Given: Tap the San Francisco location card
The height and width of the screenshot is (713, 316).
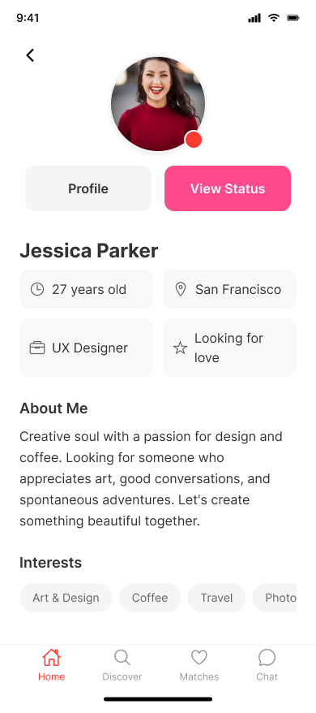Looking at the screenshot, I should point(230,289).
